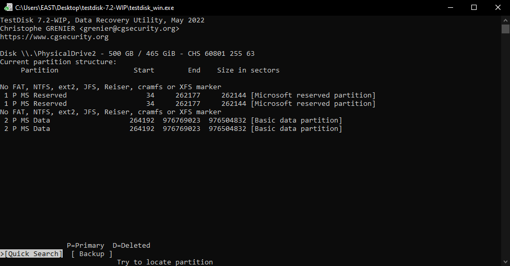Click the scrollbar down arrow
Viewport: 510px width, 266px height.
(x=505, y=261)
